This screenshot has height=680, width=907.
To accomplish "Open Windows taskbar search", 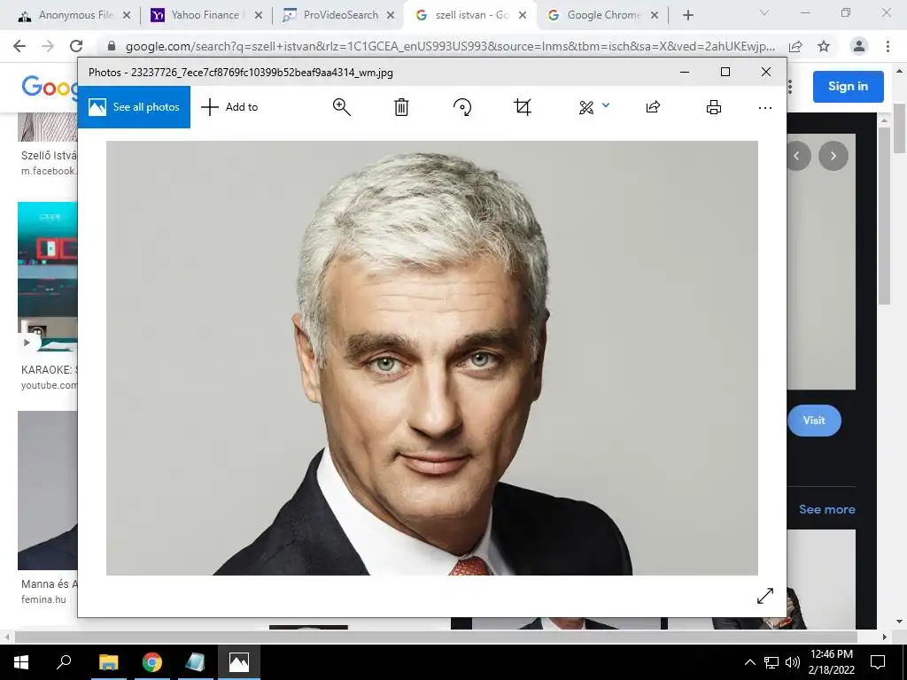I will point(64,662).
